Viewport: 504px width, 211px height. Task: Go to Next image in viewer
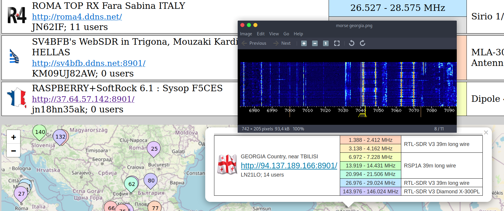pyautogui.click(x=282, y=43)
